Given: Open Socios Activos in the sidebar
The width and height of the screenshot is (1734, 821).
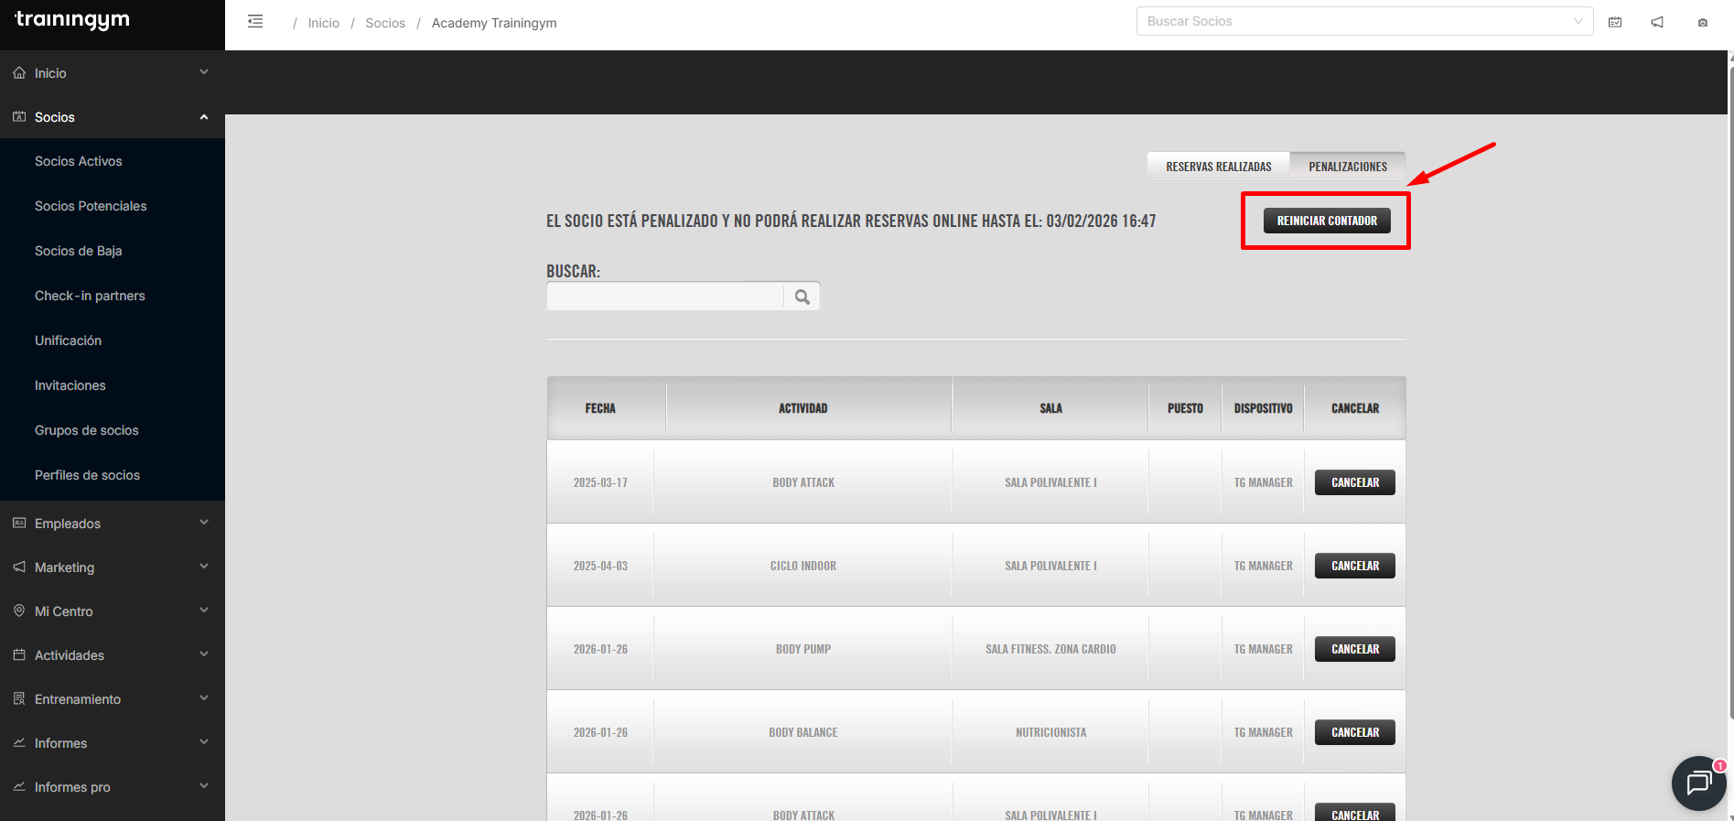Looking at the screenshot, I should tap(79, 161).
